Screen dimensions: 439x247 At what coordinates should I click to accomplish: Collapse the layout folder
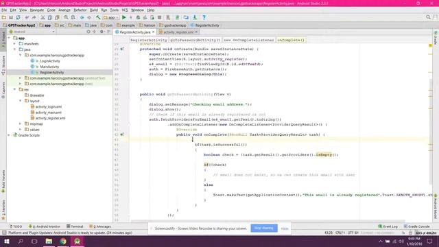click(x=21, y=101)
